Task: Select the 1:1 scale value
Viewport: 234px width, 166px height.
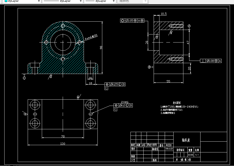Action: (x=197, y=155)
